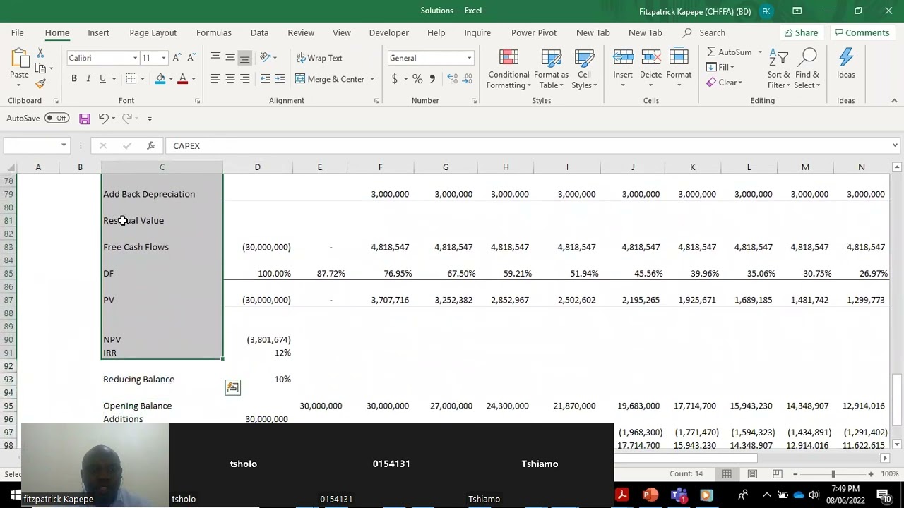Open the Find & Select menu
The height and width of the screenshot is (508, 904).
[x=807, y=69]
